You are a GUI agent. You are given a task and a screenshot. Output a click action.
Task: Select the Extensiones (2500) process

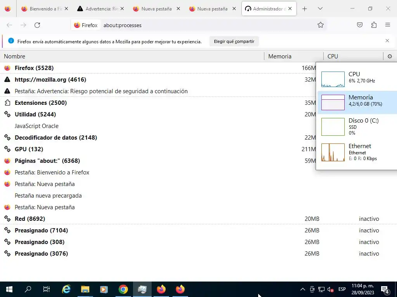[158, 103]
